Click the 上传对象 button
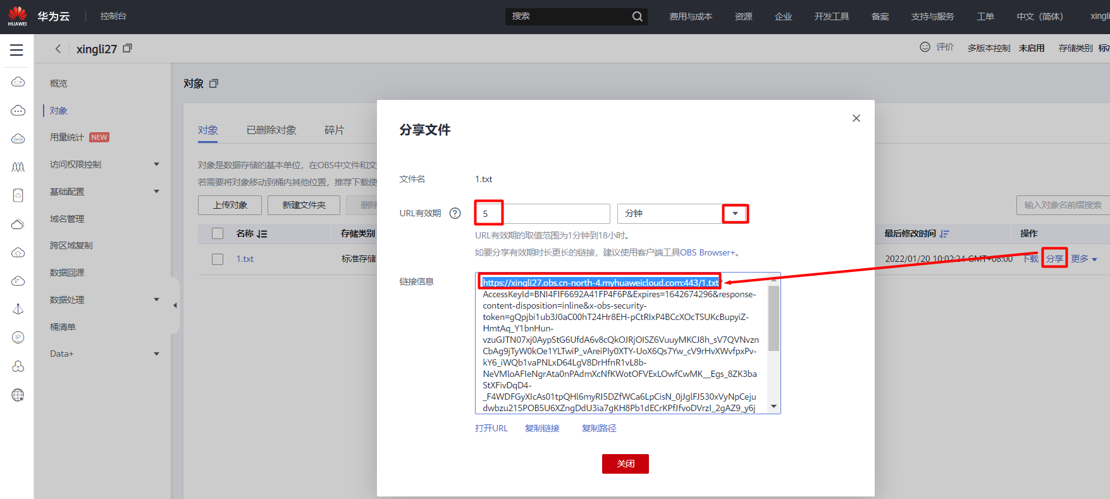Screen dimensions: 1110x499 pos(230,205)
